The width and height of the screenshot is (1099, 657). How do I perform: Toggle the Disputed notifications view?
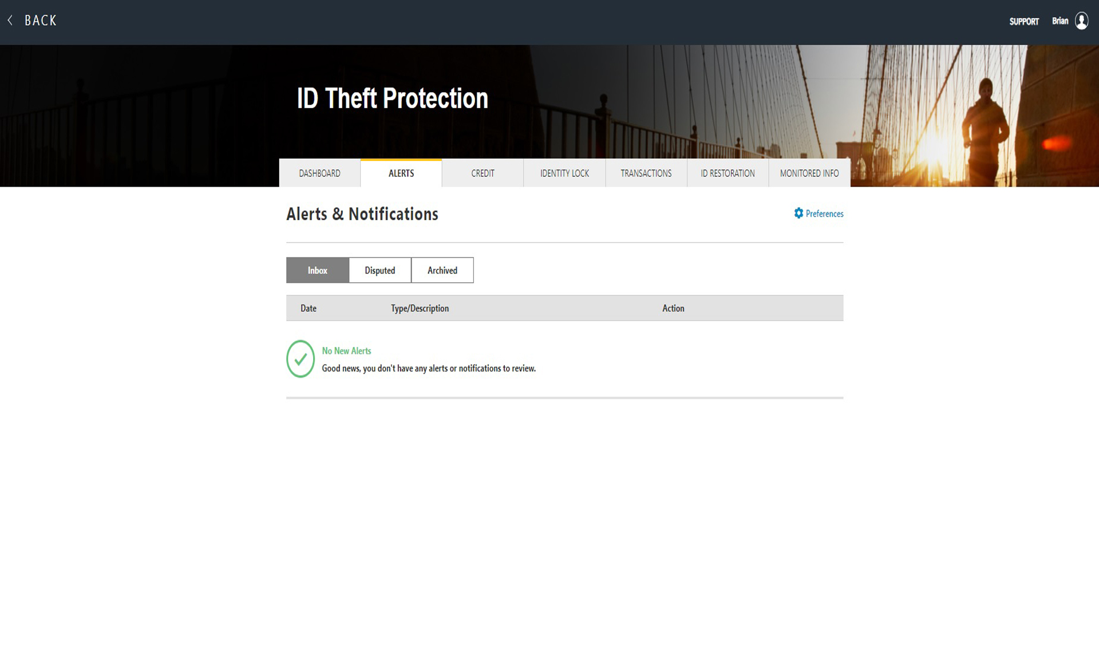coord(379,270)
